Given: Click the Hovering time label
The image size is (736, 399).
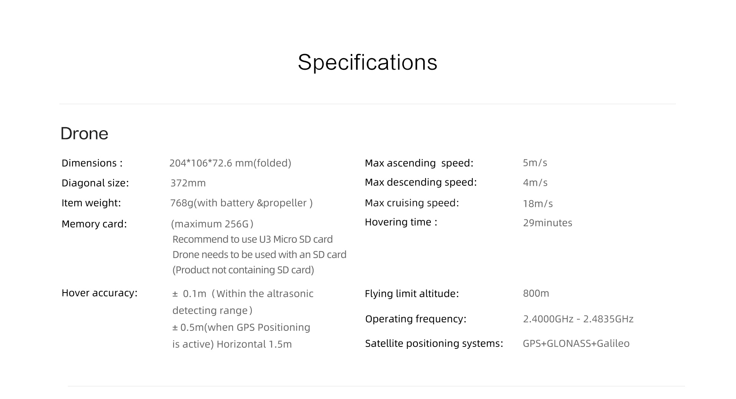Looking at the screenshot, I should pyautogui.click(x=401, y=222).
